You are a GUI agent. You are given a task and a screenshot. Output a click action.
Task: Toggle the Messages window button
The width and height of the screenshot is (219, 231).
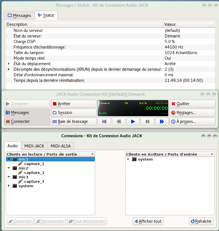27,113
